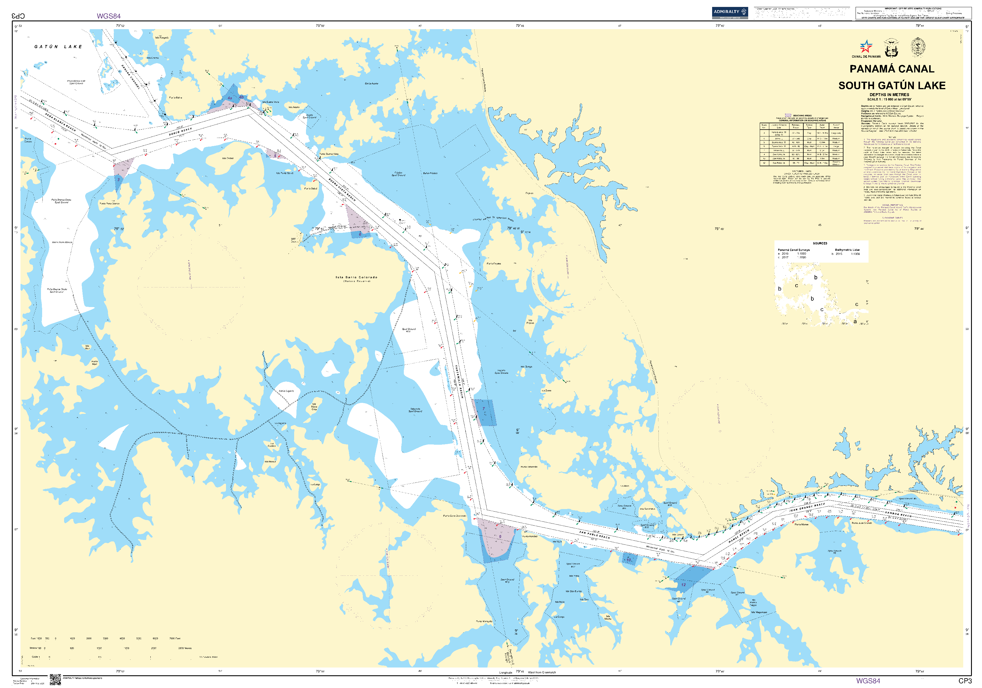Screen dimensions: 982x688
Task: Click the 'Isla Toro' label
Action: pyautogui.click(x=584, y=599)
